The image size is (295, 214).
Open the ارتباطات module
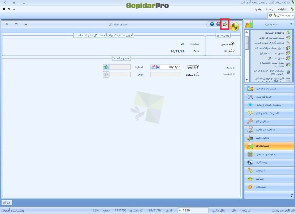(x=269, y=170)
